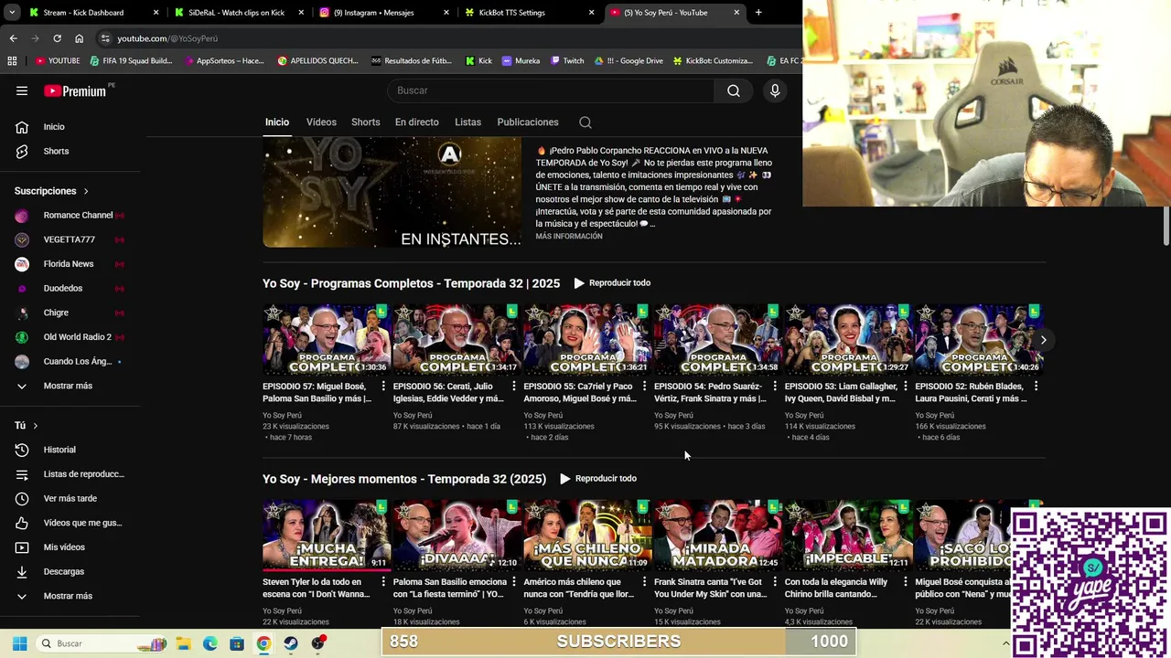
Task: Open the tab search dropdown in Chrome
Action: (12, 13)
